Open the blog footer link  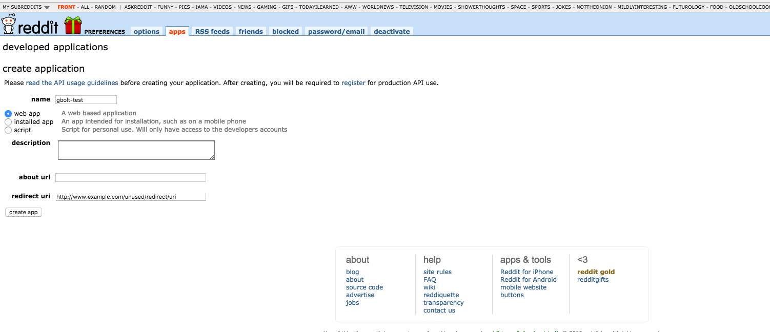tap(353, 272)
